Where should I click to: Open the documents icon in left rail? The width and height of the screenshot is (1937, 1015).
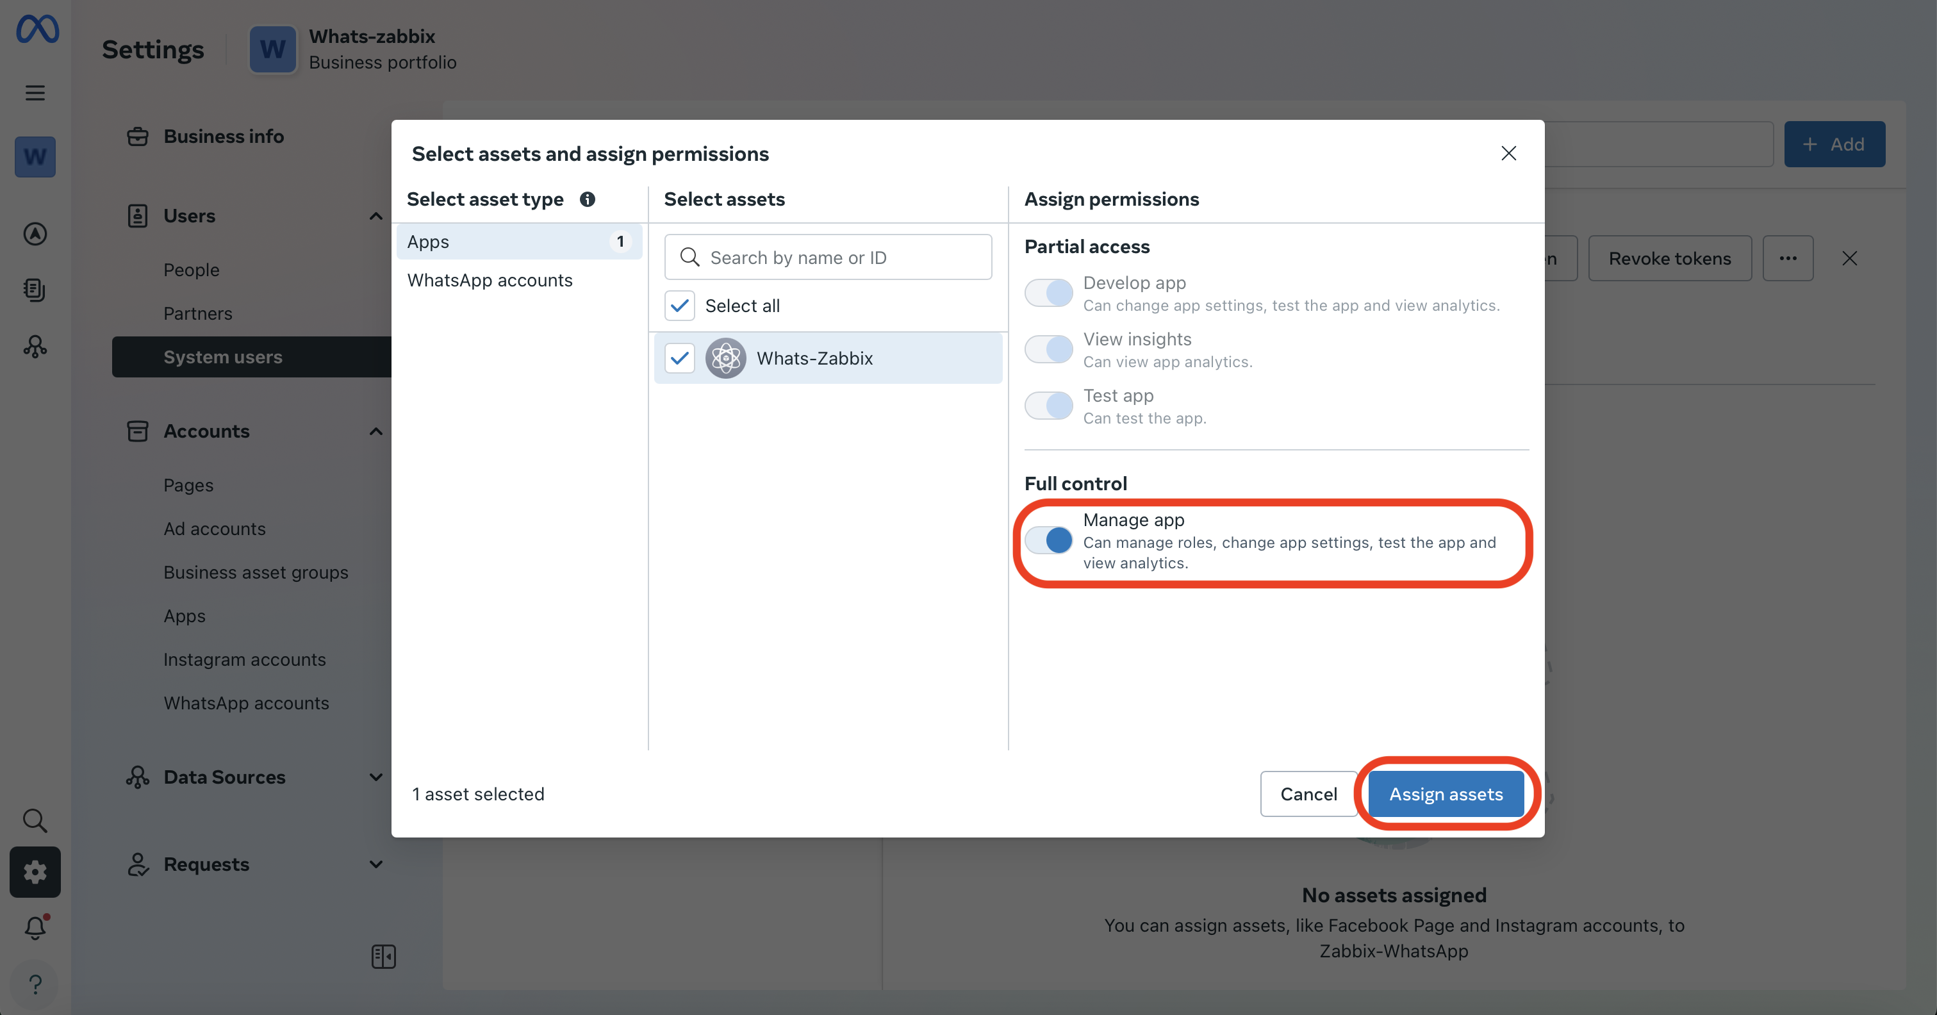(x=35, y=290)
